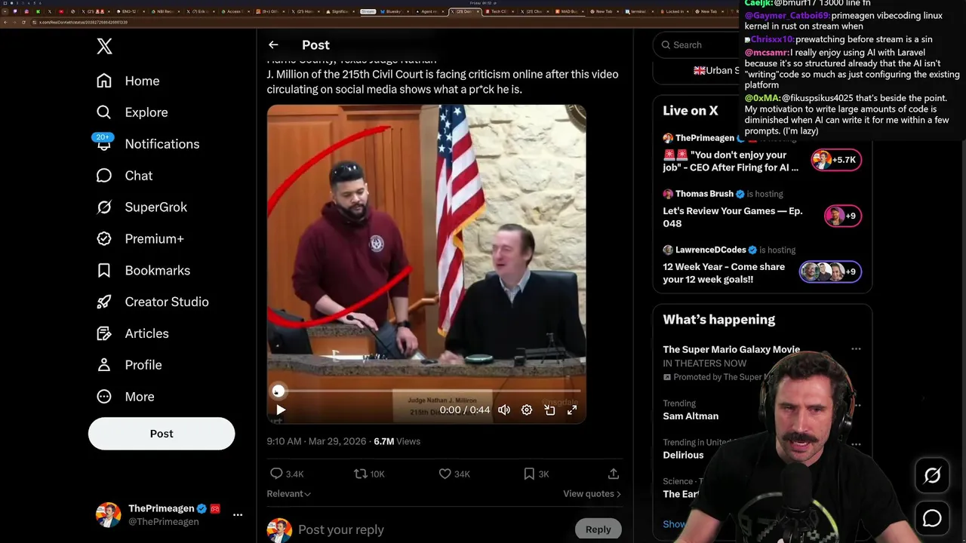Viewport: 966px width, 543px height.
Task: Open account menu dots beside ThePrimeagen
Action: (238, 515)
